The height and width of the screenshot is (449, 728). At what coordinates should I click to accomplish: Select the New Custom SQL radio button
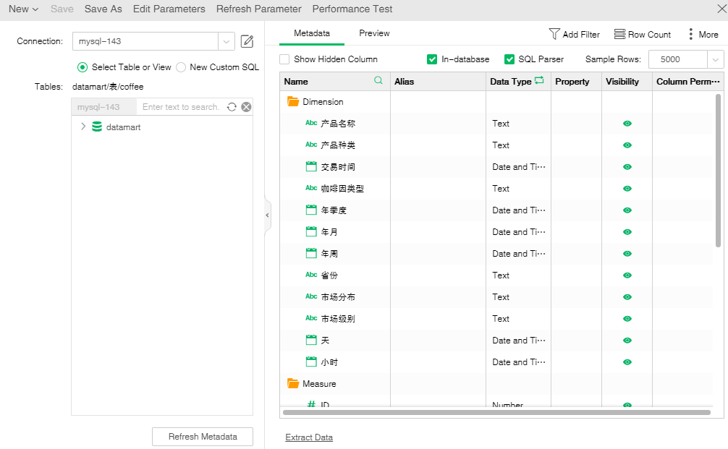[181, 67]
